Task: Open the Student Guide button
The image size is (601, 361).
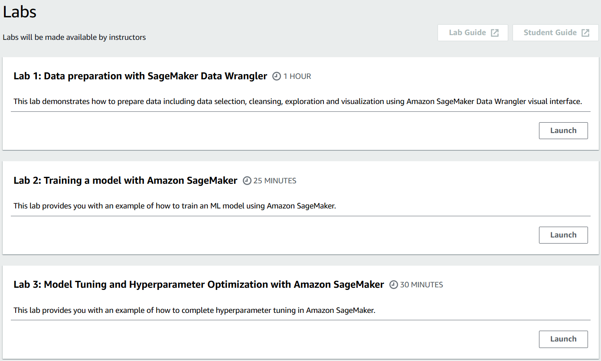Action: (555, 33)
